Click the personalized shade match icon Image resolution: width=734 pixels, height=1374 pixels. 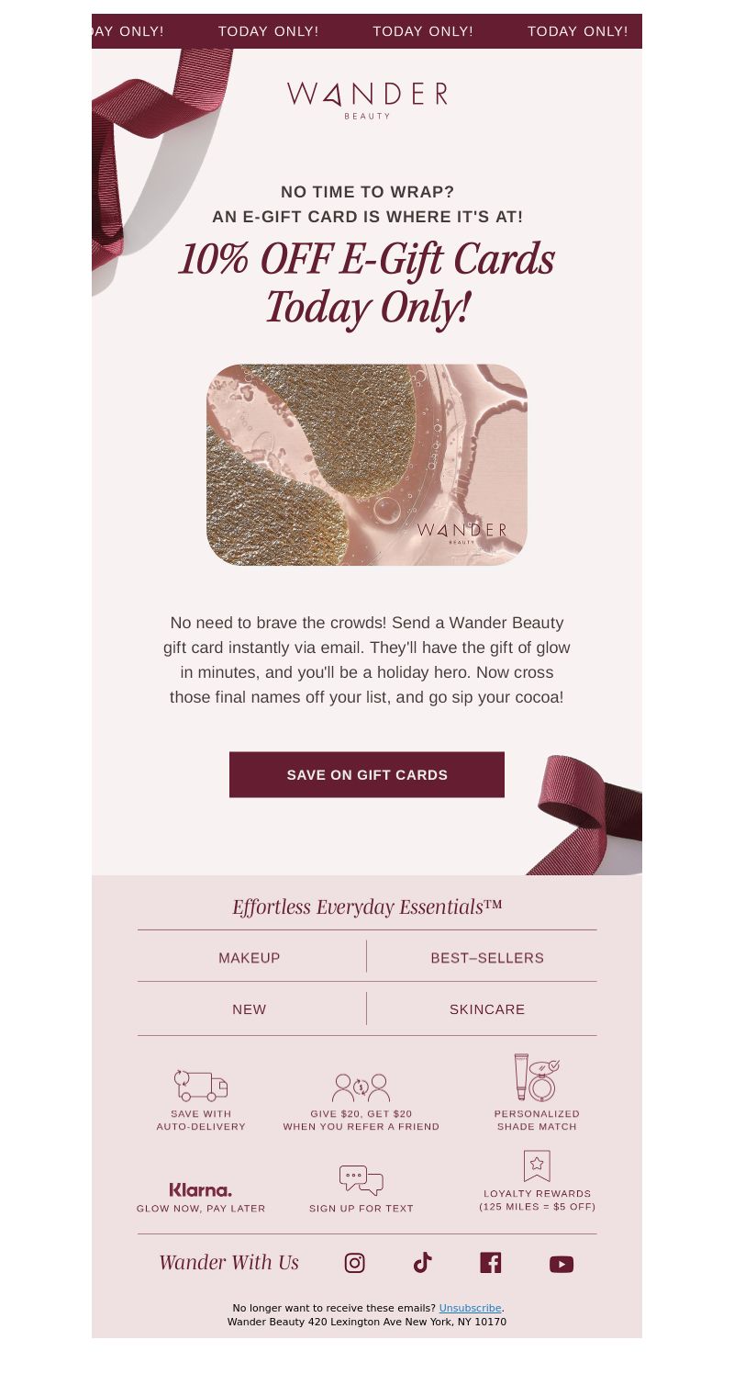537,1077
